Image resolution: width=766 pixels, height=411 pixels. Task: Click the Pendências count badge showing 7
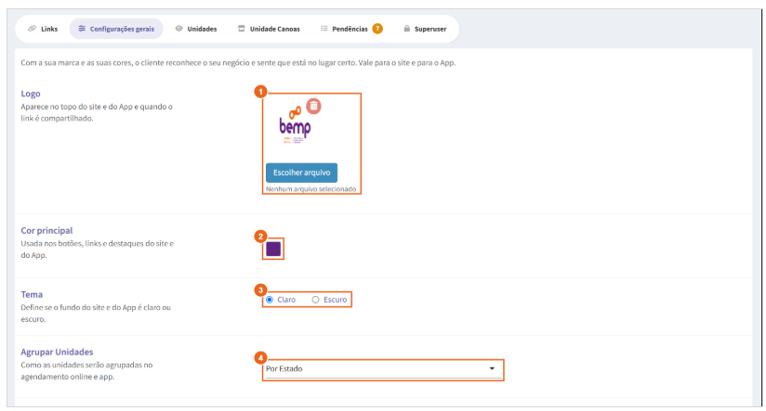click(377, 29)
